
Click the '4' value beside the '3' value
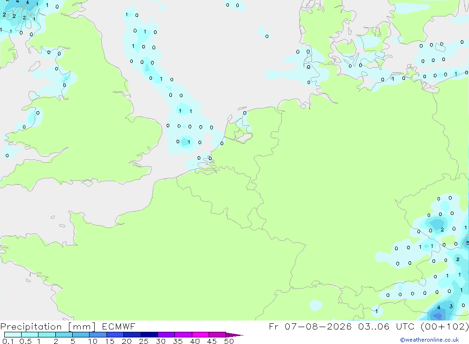pos(439,307)
